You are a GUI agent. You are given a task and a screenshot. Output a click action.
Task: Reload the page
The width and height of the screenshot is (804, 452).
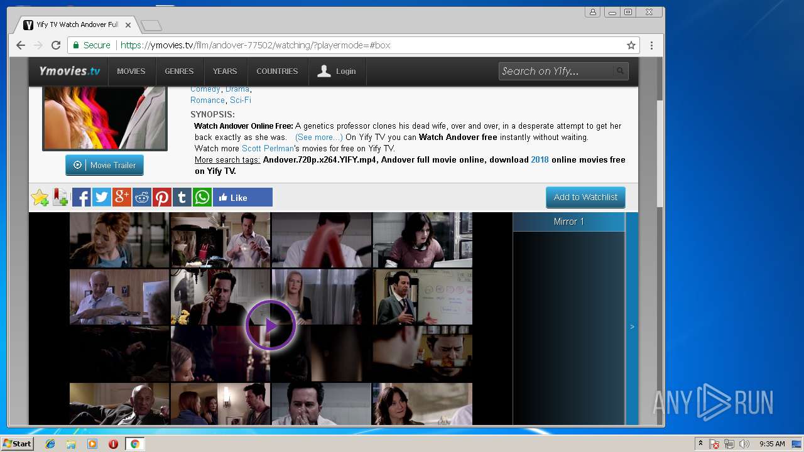point(56,45)
